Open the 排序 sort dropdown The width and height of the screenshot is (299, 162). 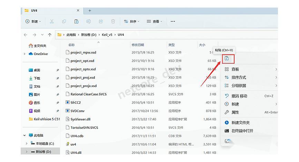132,21
